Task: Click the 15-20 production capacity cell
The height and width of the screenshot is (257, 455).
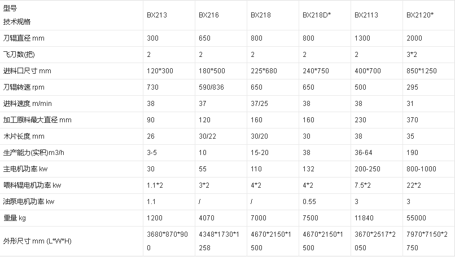Action: point(259,152)
